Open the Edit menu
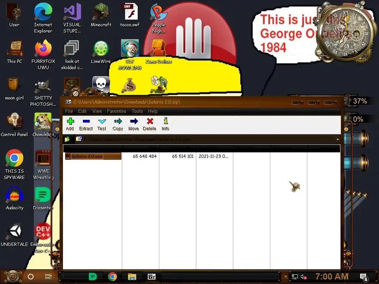 pyautogui.click(x=82, y=111)
